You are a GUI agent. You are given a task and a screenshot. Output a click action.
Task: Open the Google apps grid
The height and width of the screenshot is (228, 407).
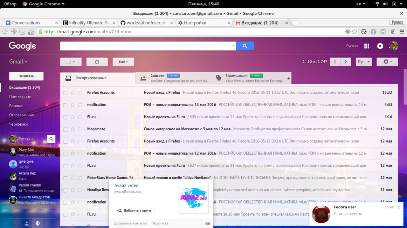click(367, 46)
